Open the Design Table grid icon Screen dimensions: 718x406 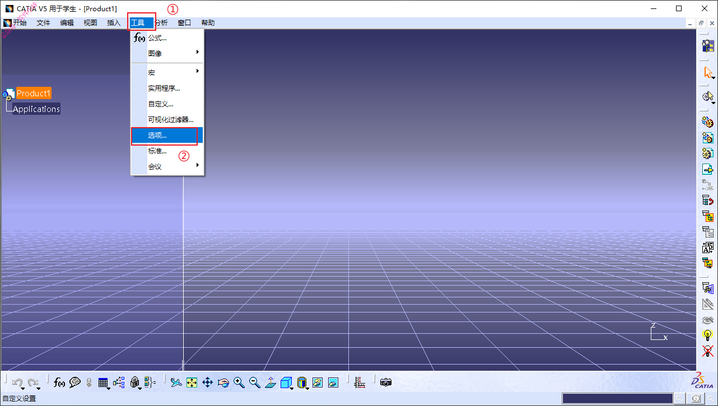(103, 382)
